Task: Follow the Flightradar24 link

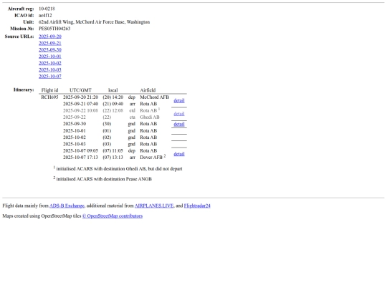Action: tap(197, 206)
